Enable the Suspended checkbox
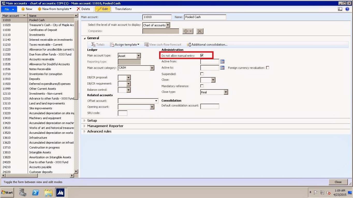 (x=202, y=74)
